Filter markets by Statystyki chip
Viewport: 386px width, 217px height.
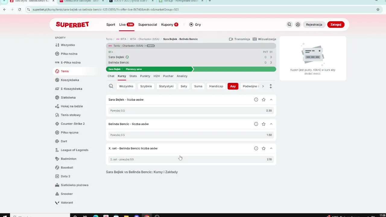click(x=166, y=86)
